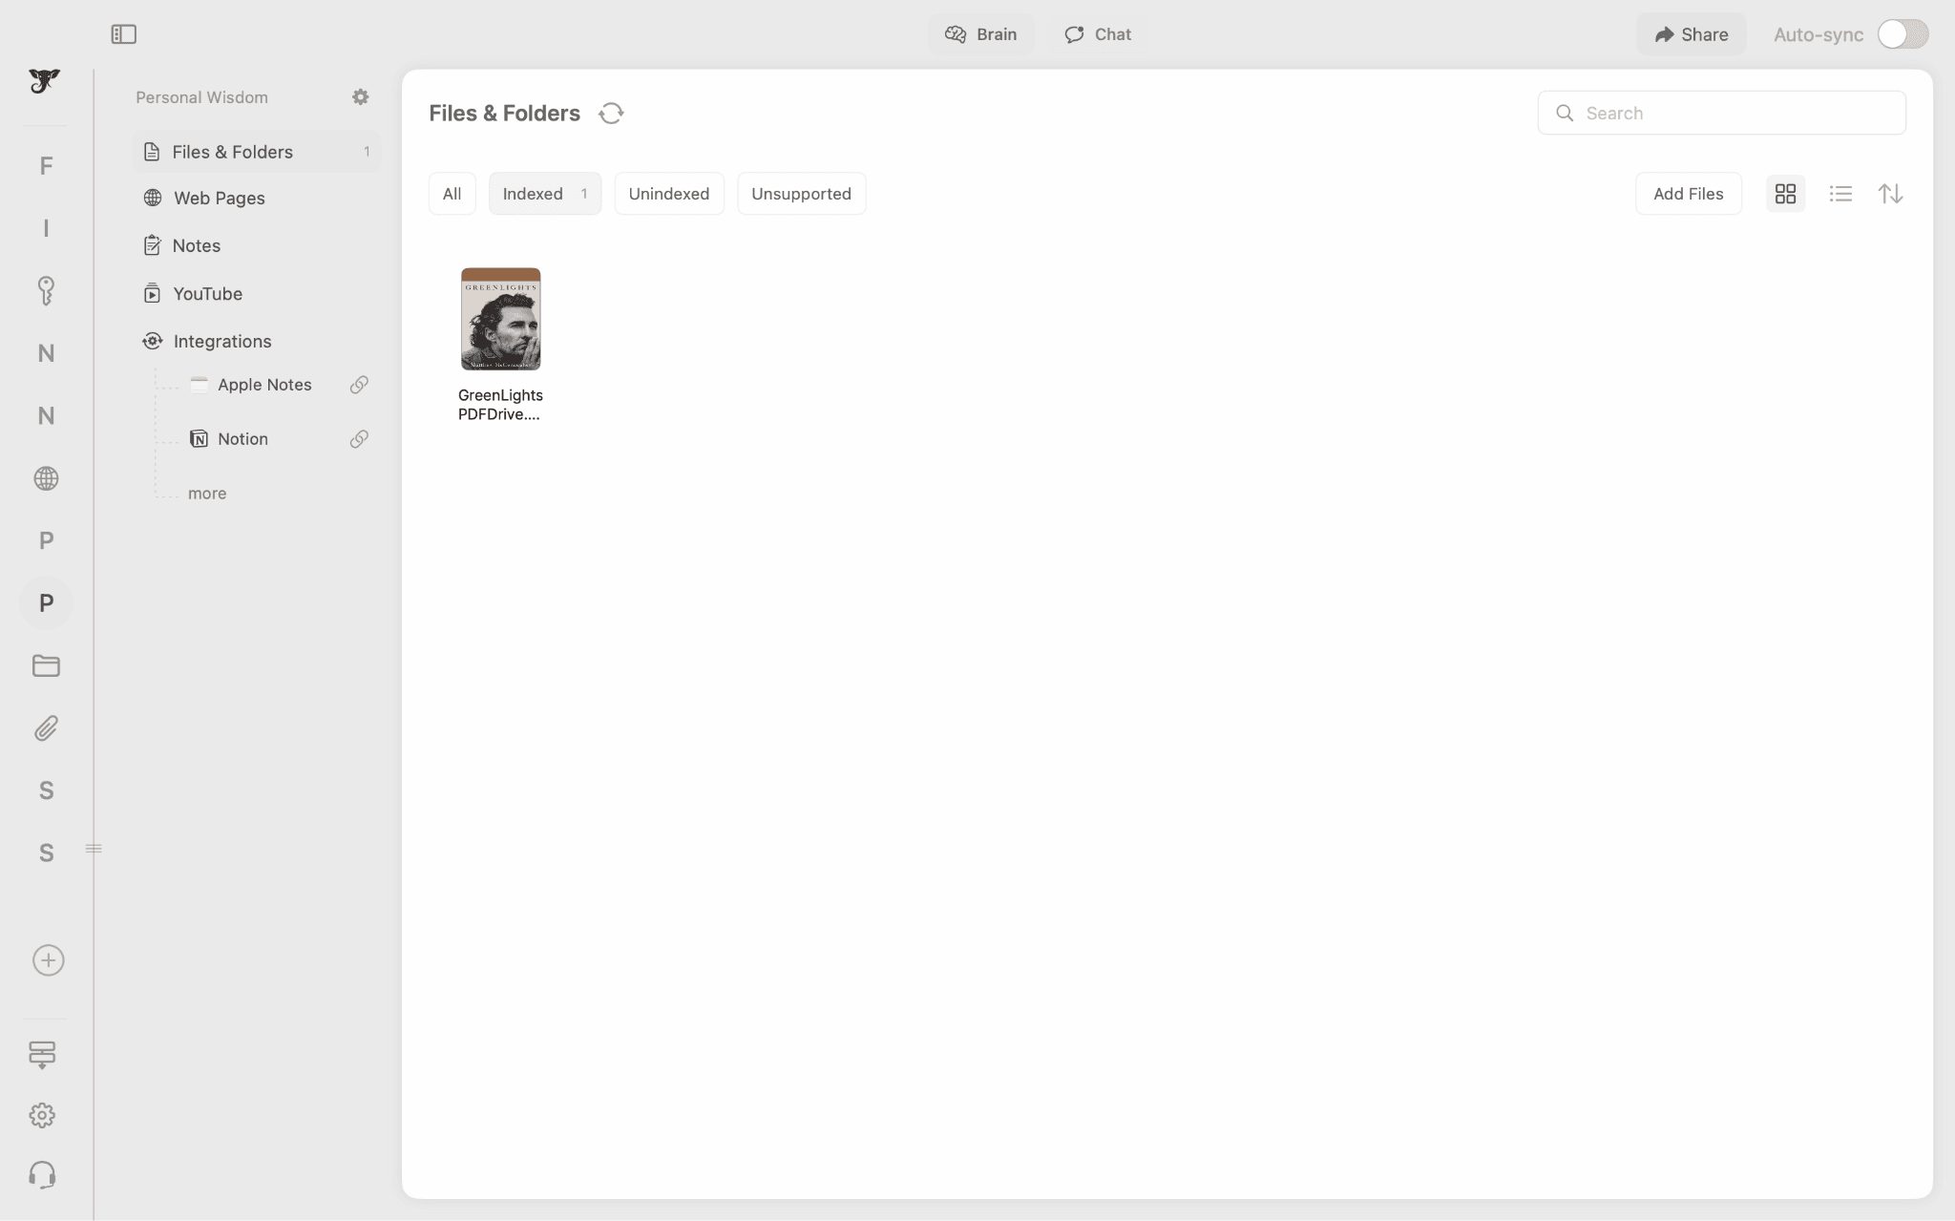Click the sort order arrows icon
Screen dimensions: 1955x1221
click(1890, 194)
